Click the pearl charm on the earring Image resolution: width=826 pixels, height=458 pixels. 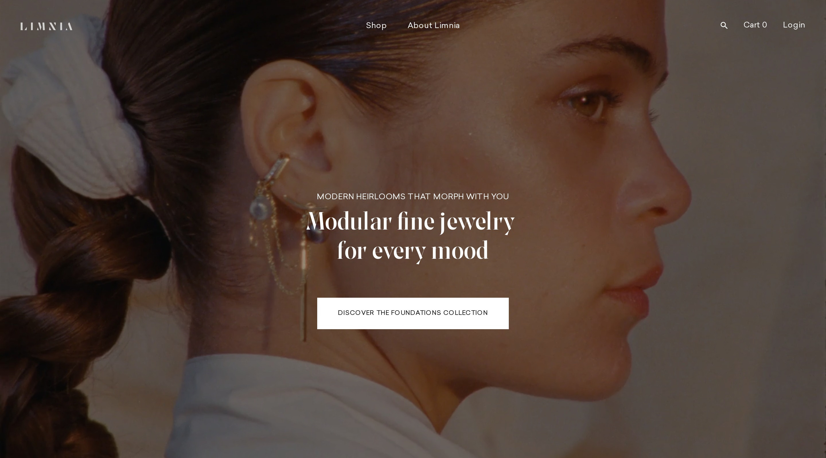tap(259, 208)
